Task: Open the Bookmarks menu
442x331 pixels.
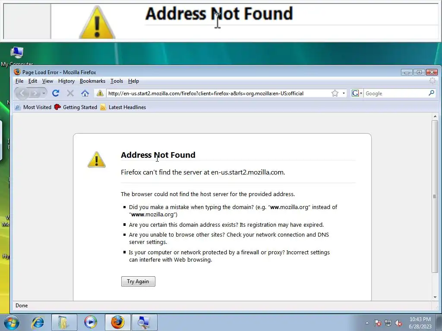Action: (92, 81)
